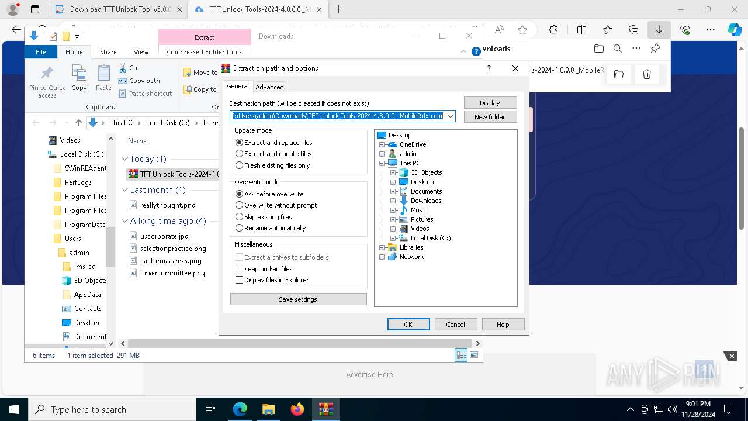This screenshot has width=748, height=421.
Task: Expand Downloads node in folder tree
Action: tap(393, 201)
